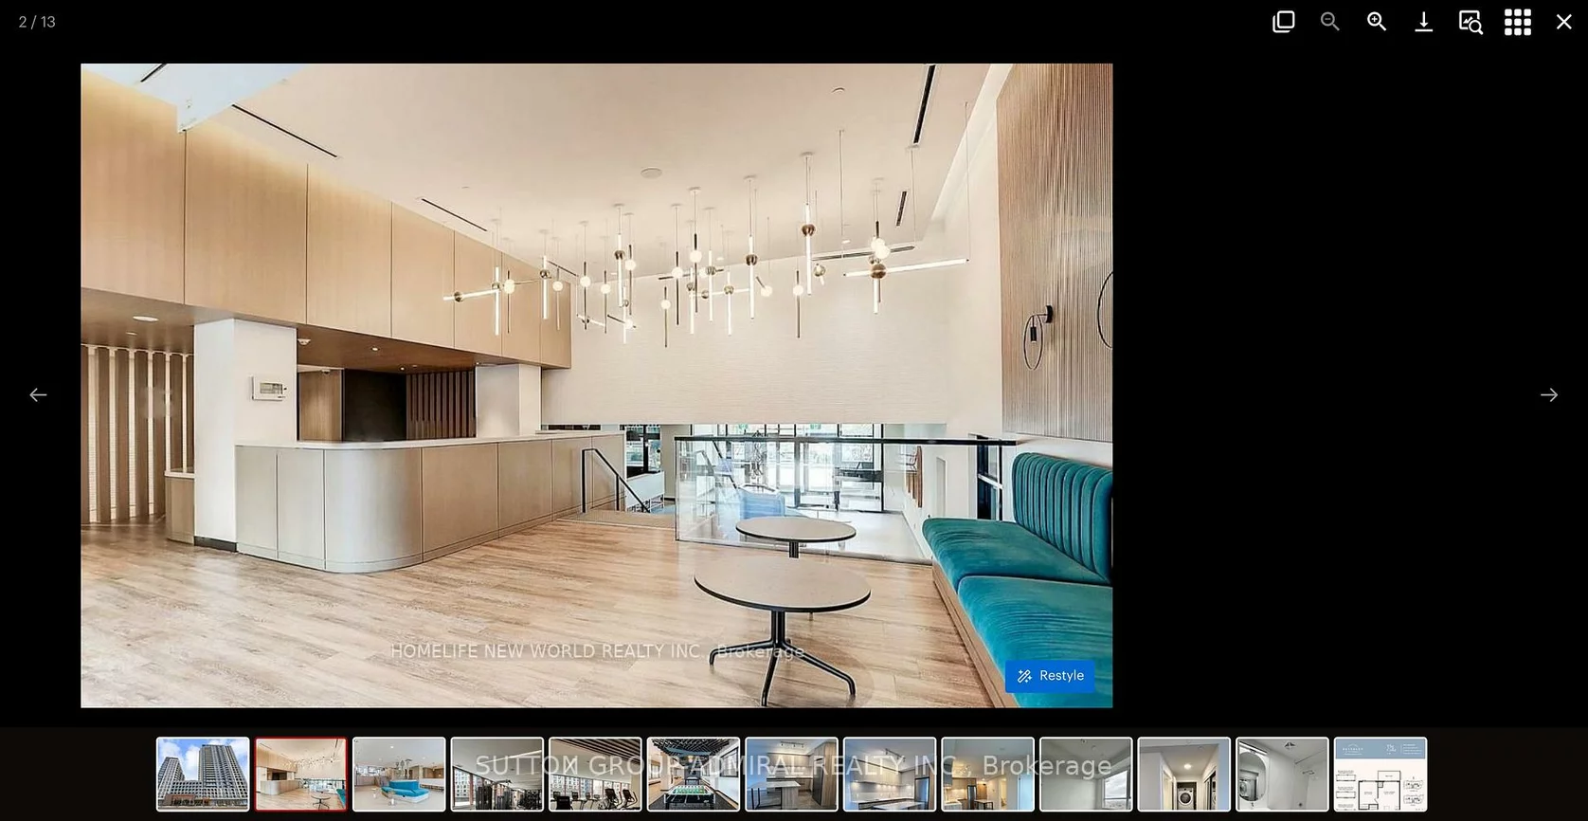Download the current photo
Image resolution: width=1588 pixels, height=821 pixels.
click(x=1423, y=22)
